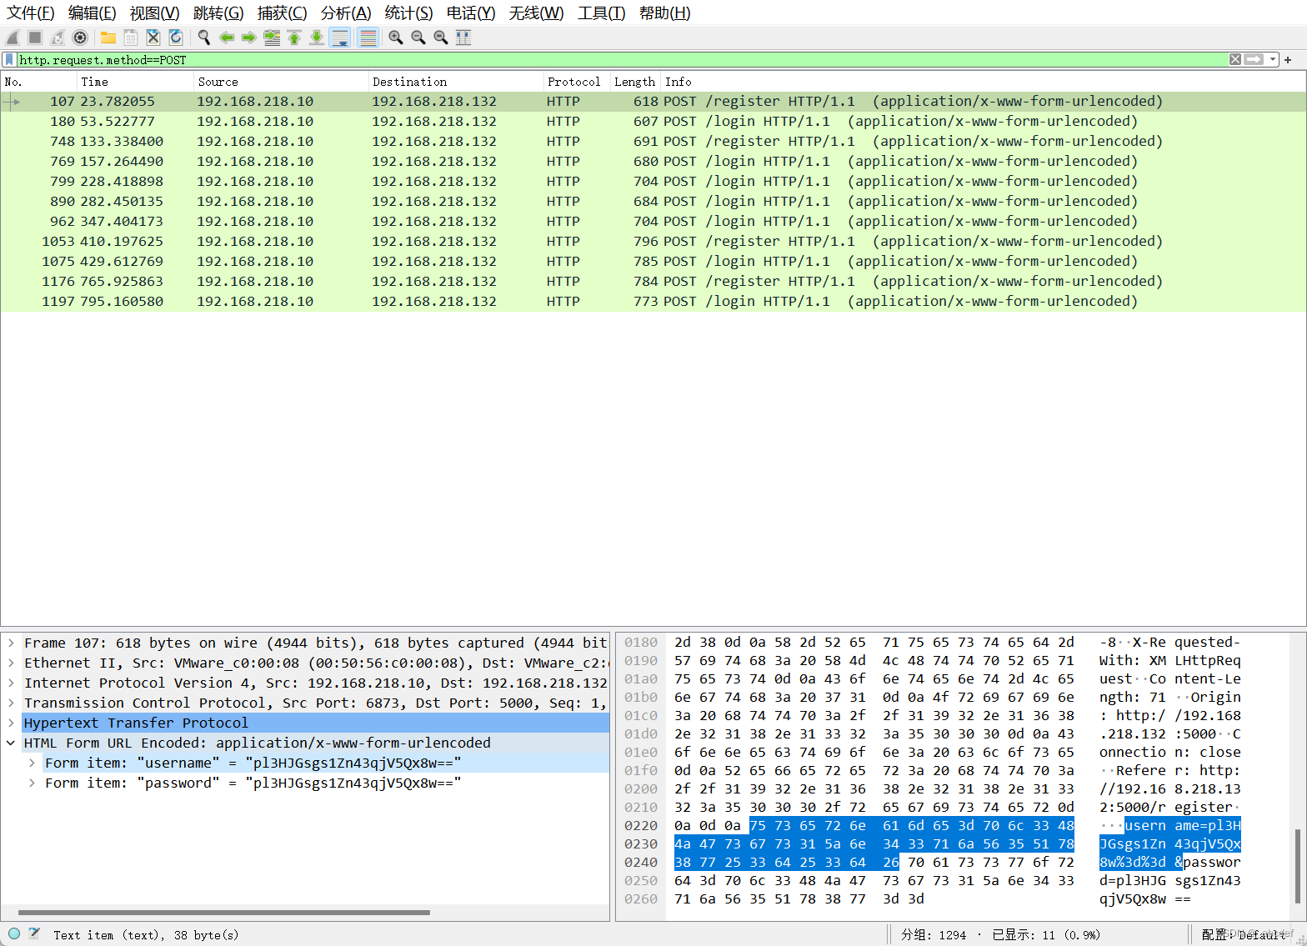This screenshot has width=1307, height=946.
Task: Open the 捕获(C) menu
Action: 282,13
